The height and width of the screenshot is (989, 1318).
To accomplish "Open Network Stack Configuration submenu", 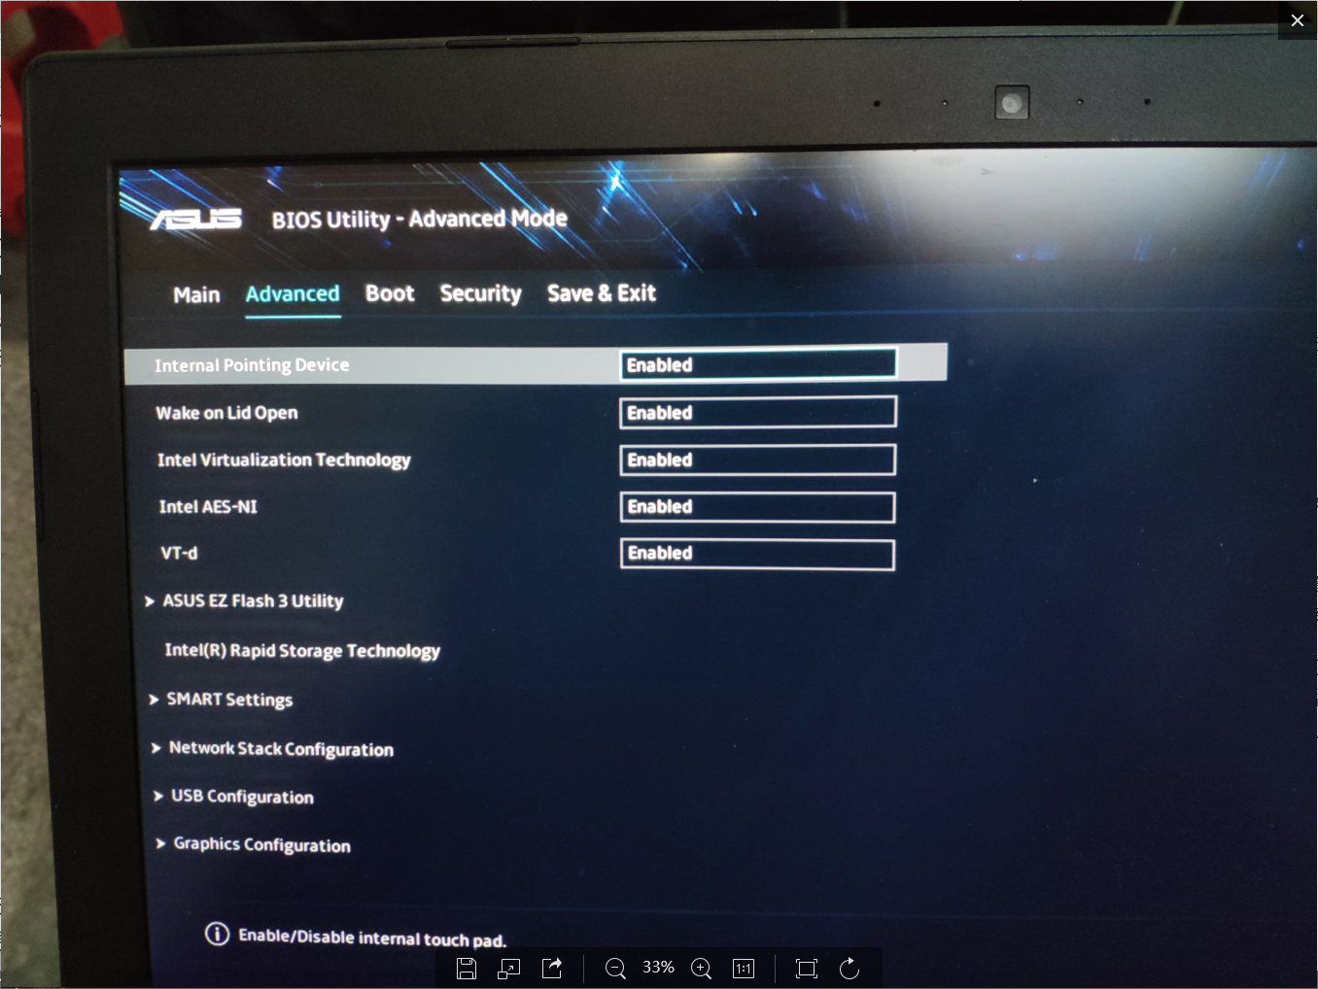I will pos(281,748).
